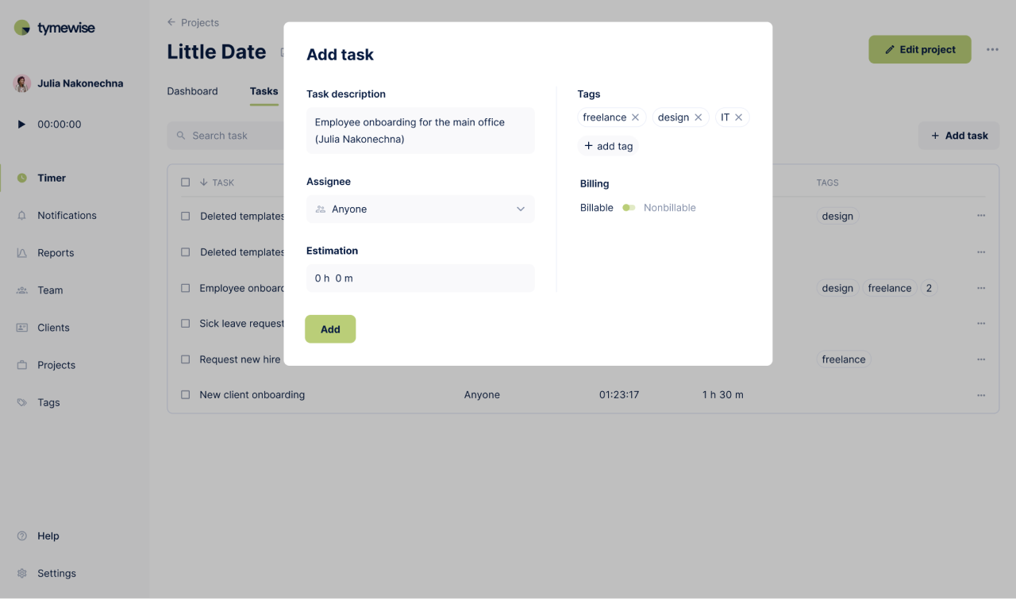Check the New client onboarding checkbox
1016x599 pixels.
click(x=186, y=394)
